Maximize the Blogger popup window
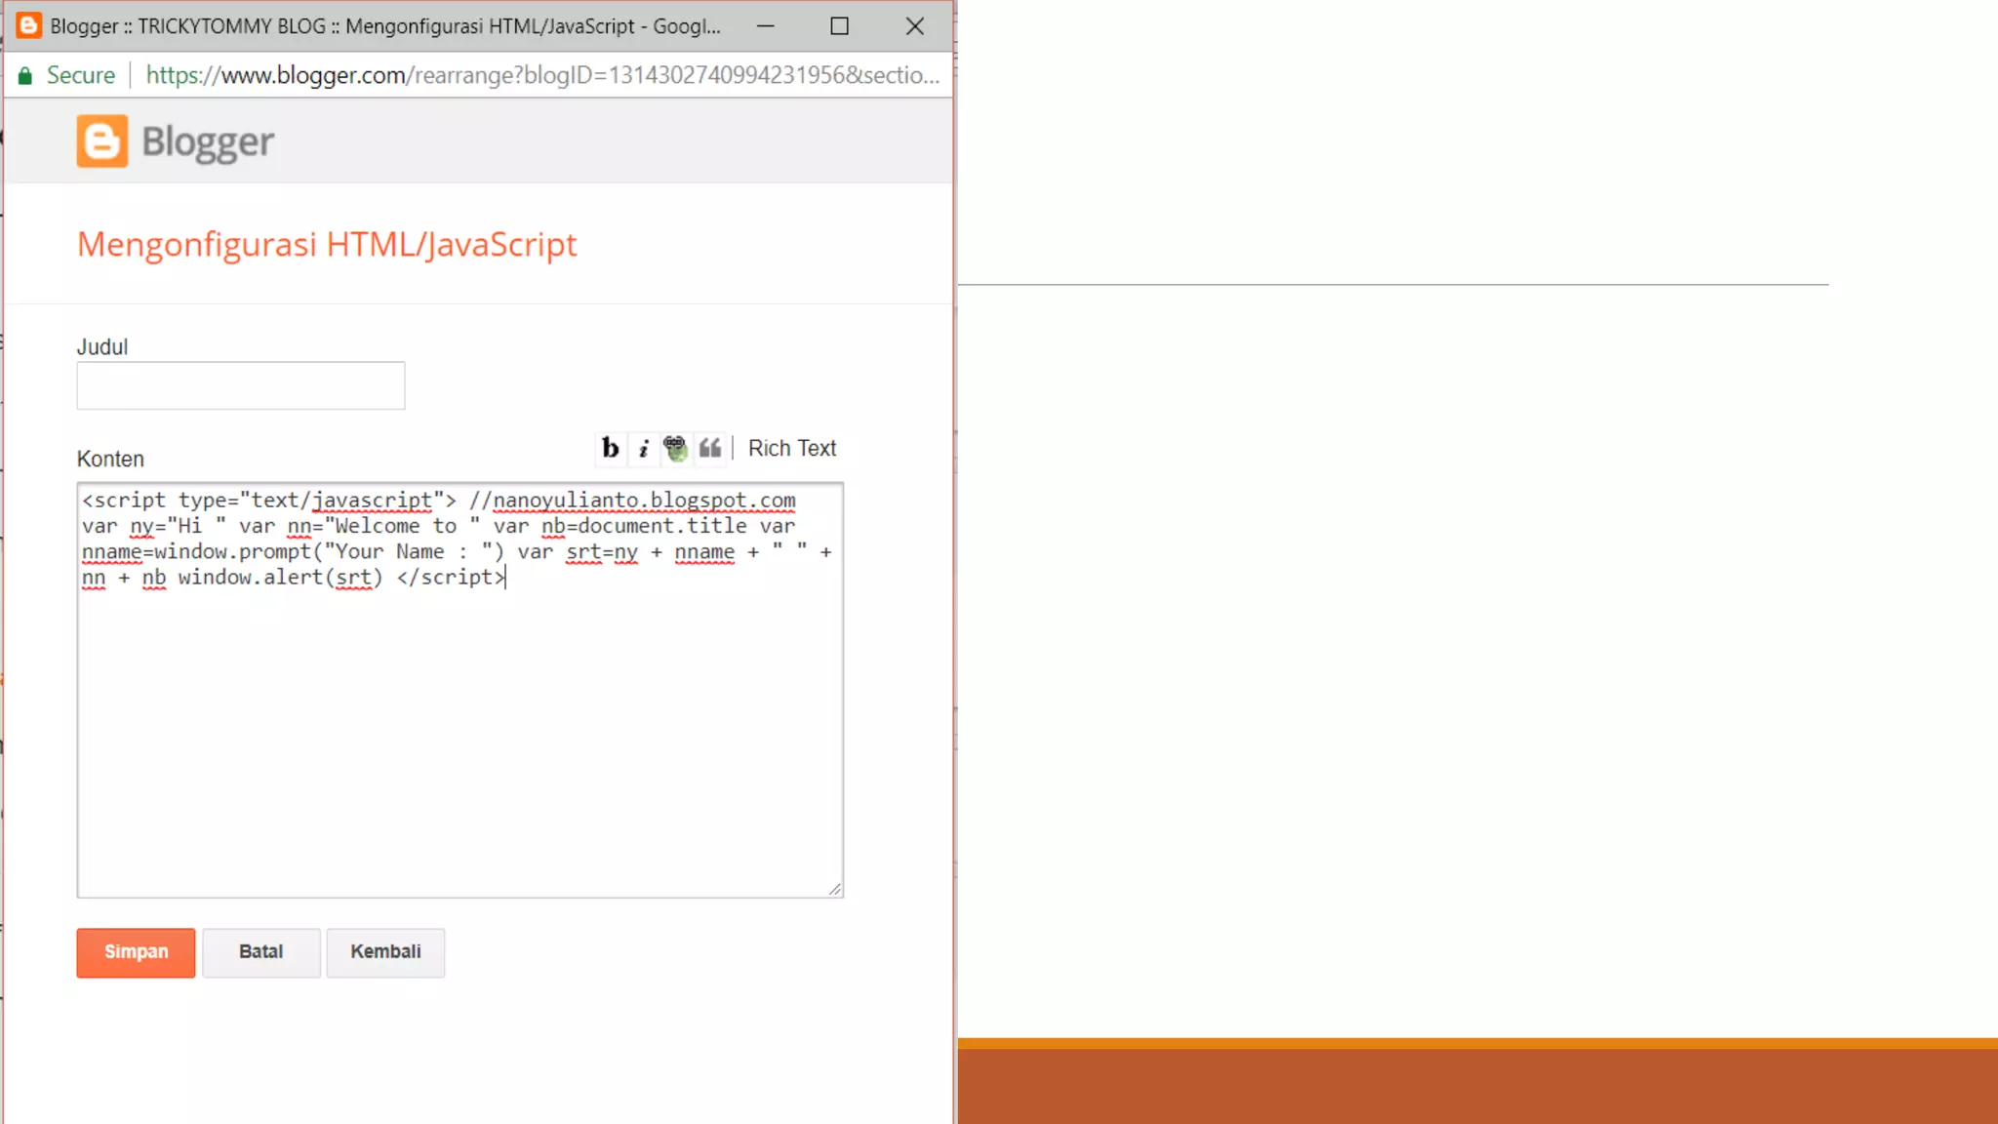The image size is (1998, 1124). [839, 26]
